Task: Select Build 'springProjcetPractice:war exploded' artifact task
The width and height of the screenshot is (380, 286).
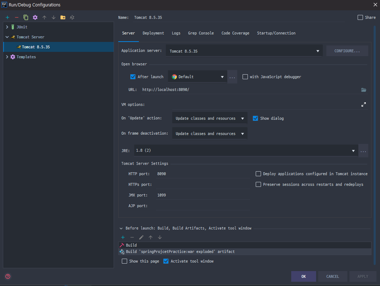Action: point(245,252)
